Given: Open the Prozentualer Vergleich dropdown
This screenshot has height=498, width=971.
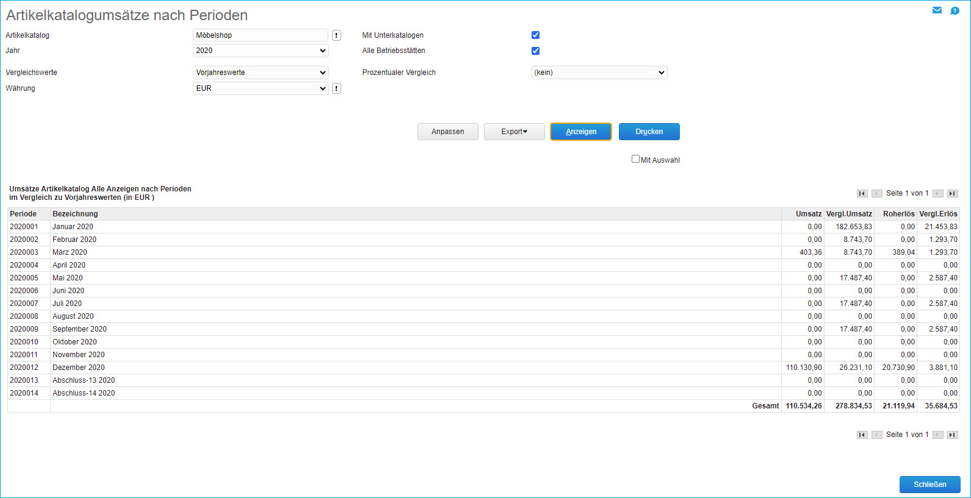Looking at the screenshot, I should point(599,73).
